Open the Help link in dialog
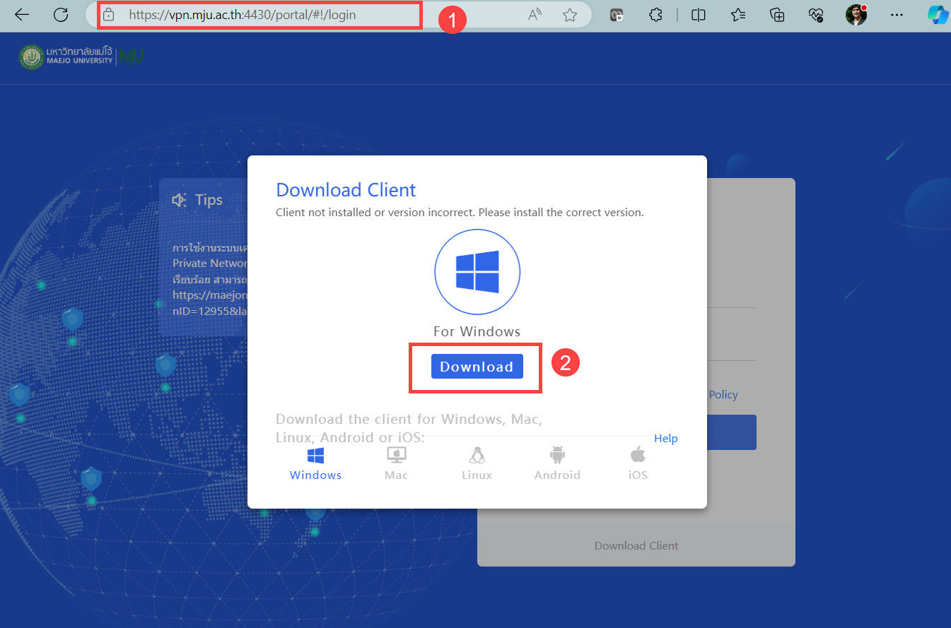Viewport: 951px width, 628px height. click(x=665, y=439)
